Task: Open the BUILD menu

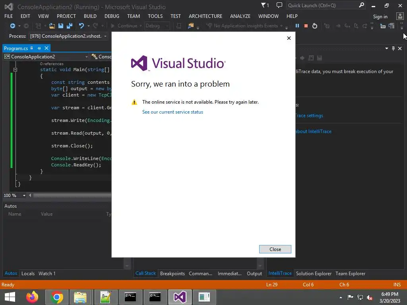Action: pyautogui.click(x=90, y=16)
